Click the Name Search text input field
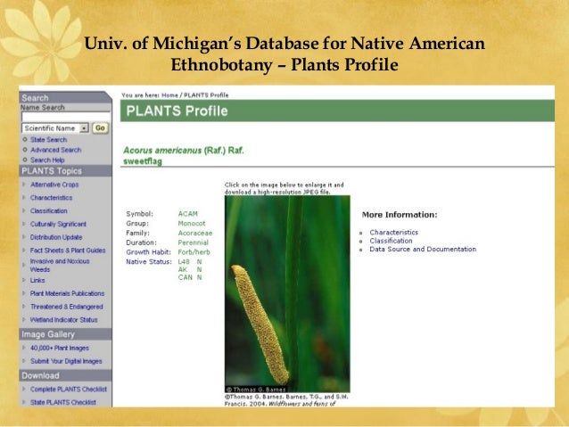Screen dimensions: 569x427 coord(66,117)
